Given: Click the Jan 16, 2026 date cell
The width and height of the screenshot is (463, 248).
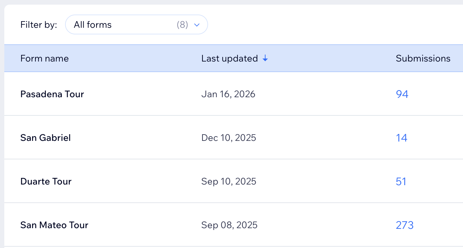Looking at the screenshot, I should point(228,94).
